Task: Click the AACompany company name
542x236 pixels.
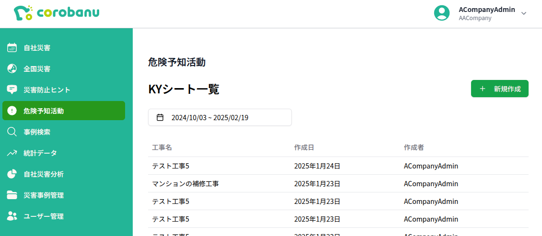Action: tap(475, 18)
